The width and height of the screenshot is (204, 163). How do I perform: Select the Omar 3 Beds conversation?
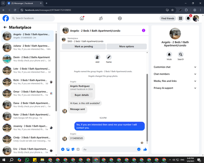[27, 93]
